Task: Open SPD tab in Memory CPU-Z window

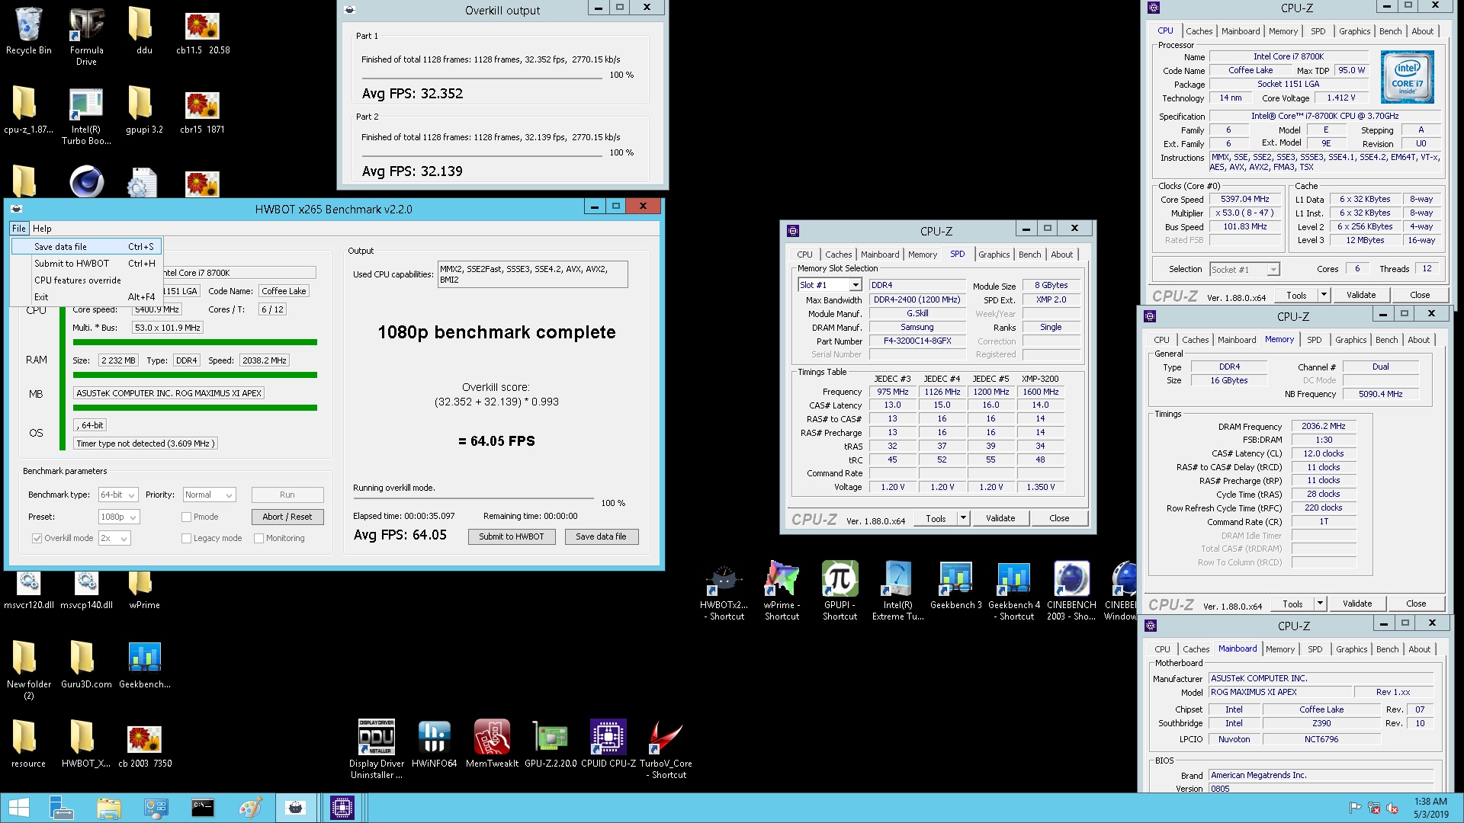Action: [1315, 340]
